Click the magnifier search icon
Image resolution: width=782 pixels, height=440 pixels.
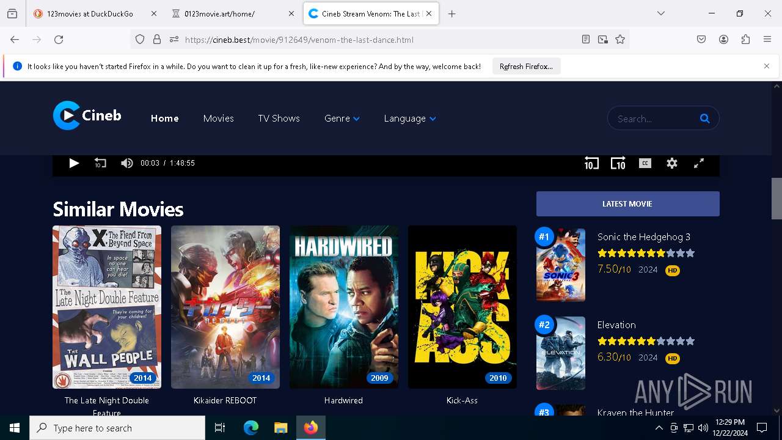704,119
